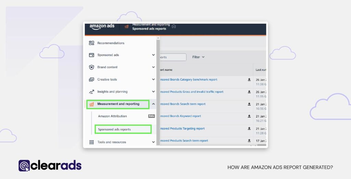Expand the Sponsored ads menu chevron
The image size is (351, 179).
pos(153,55)
